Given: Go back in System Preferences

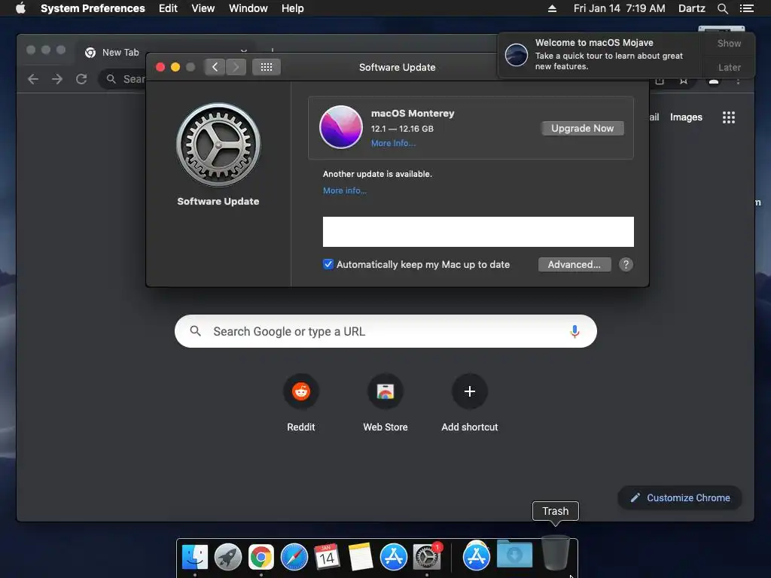Looking at the screenshot, I should [215, 67].
